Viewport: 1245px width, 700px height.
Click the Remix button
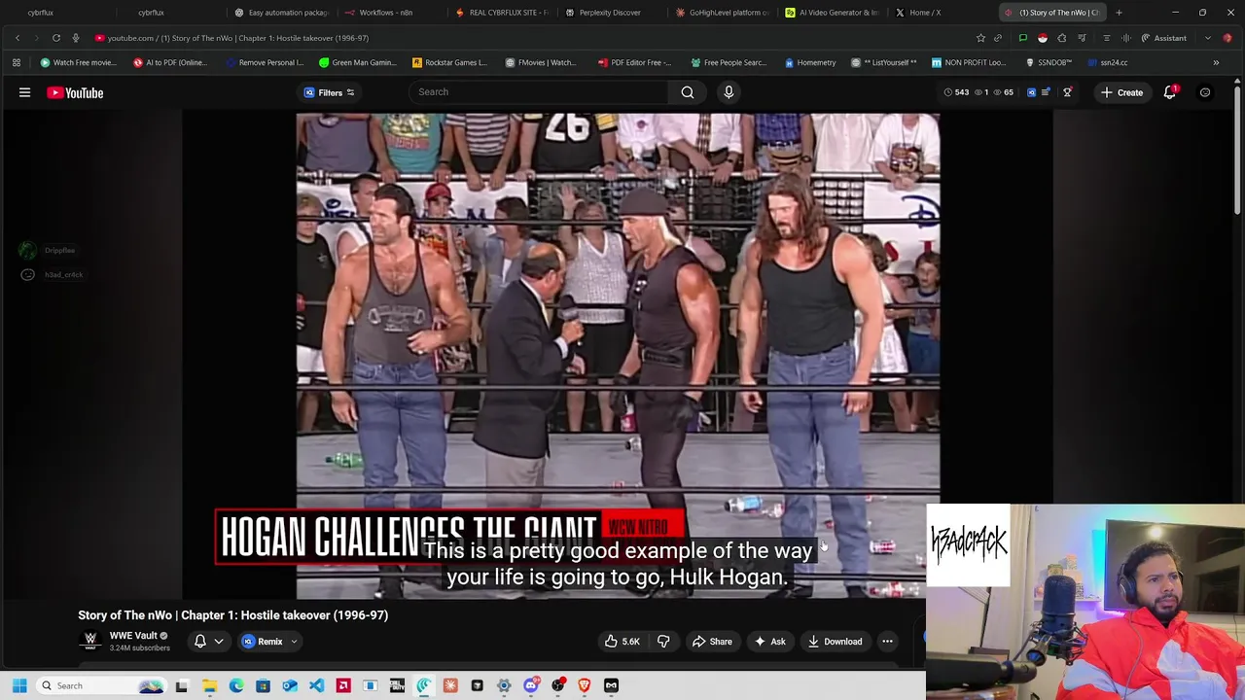coord(263,642)
